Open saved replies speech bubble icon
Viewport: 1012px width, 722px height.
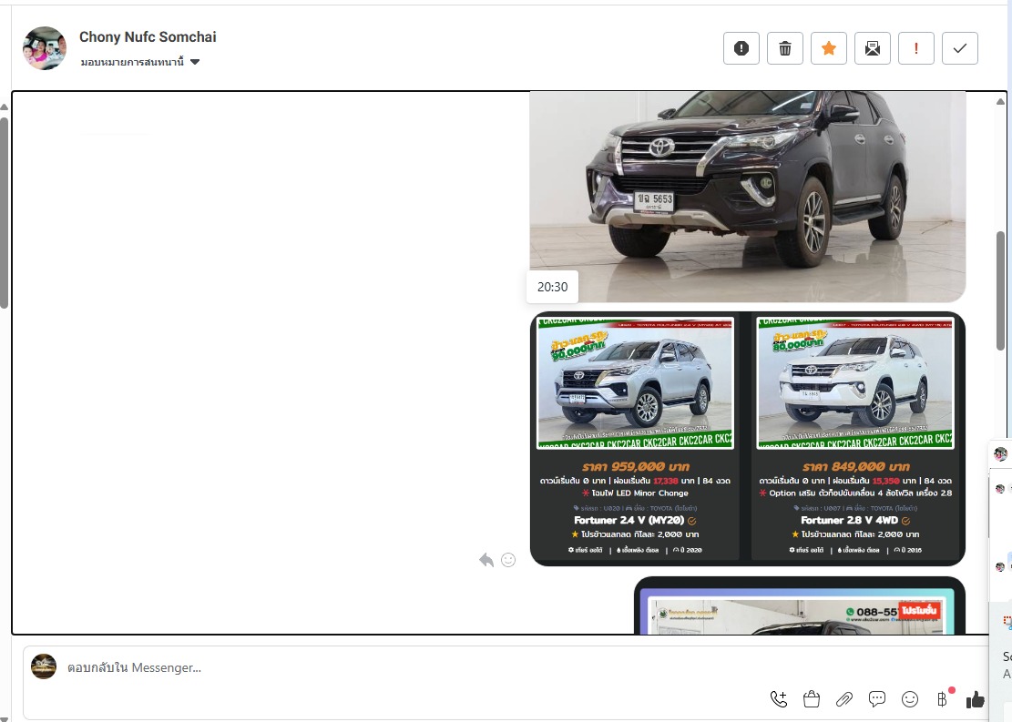click(877, 699)
